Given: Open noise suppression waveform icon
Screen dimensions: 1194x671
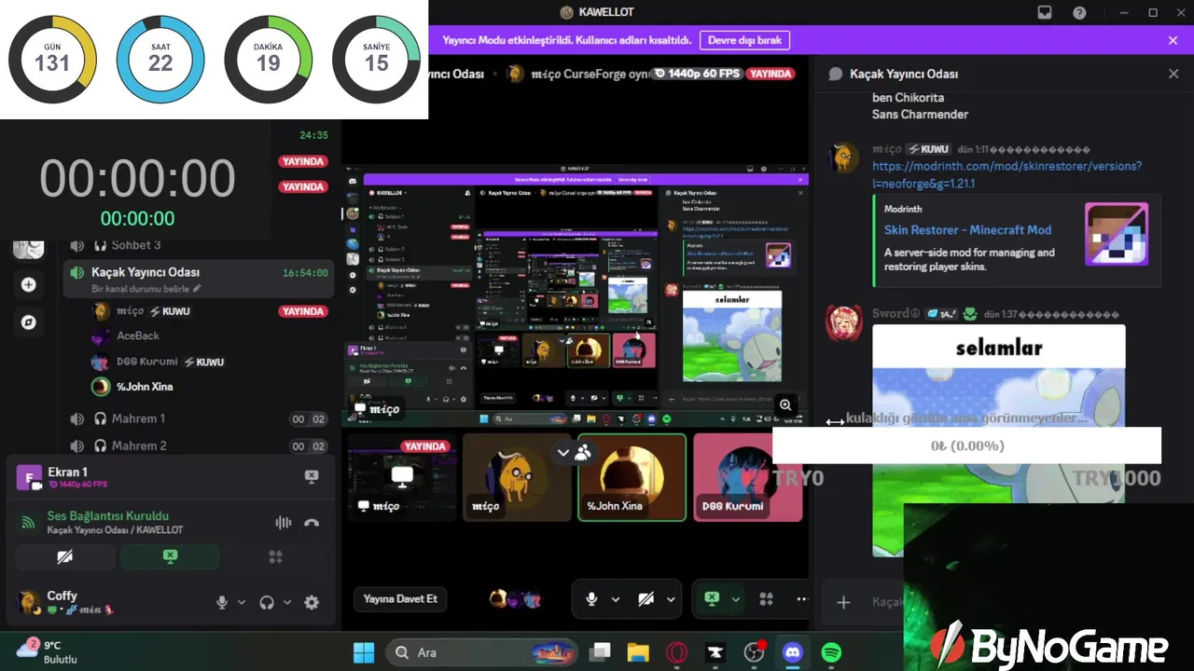Looking at the screenshot, I should (284, 523).
